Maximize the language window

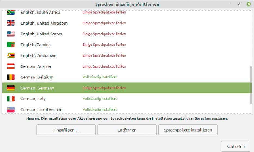pyautogui.click(x=239, y=4)
